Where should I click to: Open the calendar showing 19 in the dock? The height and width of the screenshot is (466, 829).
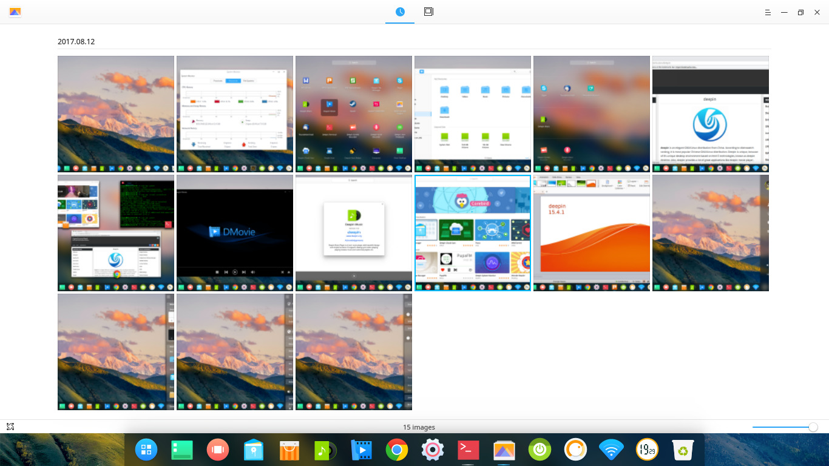pyautogui.click(x=647, y=450)
